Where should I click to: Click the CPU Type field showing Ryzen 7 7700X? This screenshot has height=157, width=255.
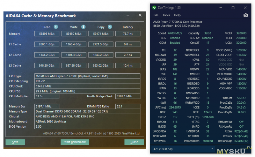88,76
